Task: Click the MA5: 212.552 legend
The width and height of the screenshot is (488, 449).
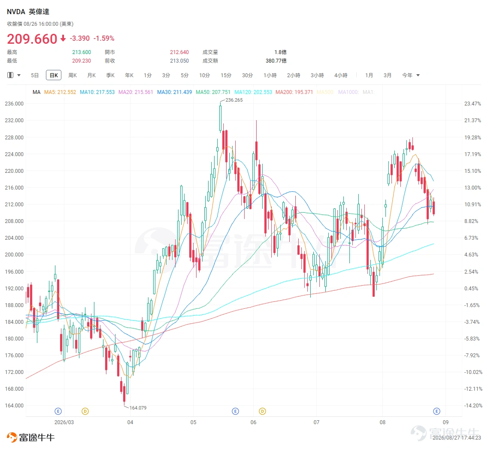Action: point(60,92)
